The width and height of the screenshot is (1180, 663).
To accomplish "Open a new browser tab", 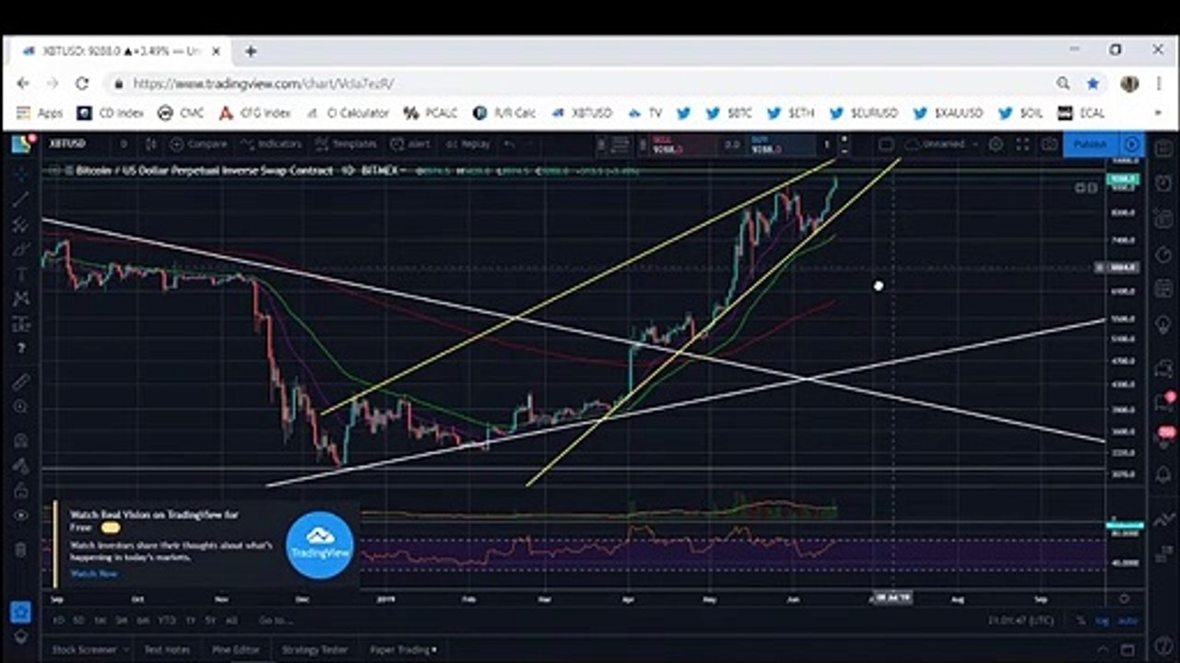I will [250, 52].
